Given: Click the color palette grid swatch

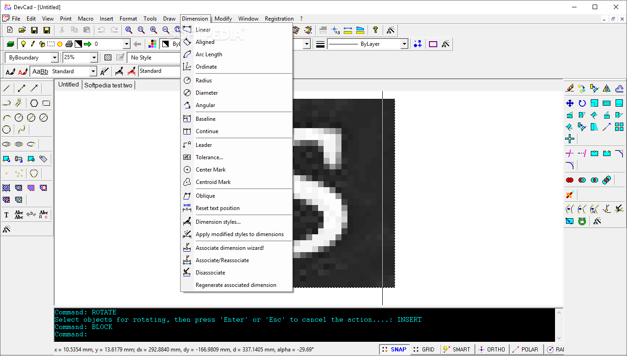Looking at the screenshot, I should [153, 44].
